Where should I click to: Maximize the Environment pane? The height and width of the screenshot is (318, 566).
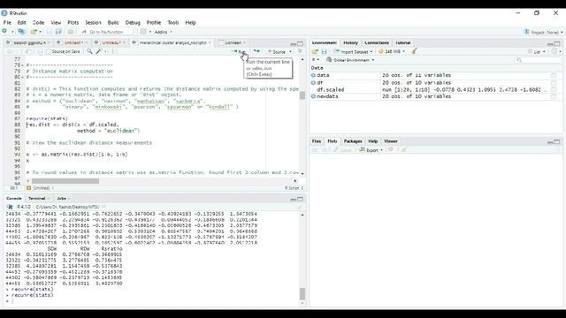coord(557,43)
